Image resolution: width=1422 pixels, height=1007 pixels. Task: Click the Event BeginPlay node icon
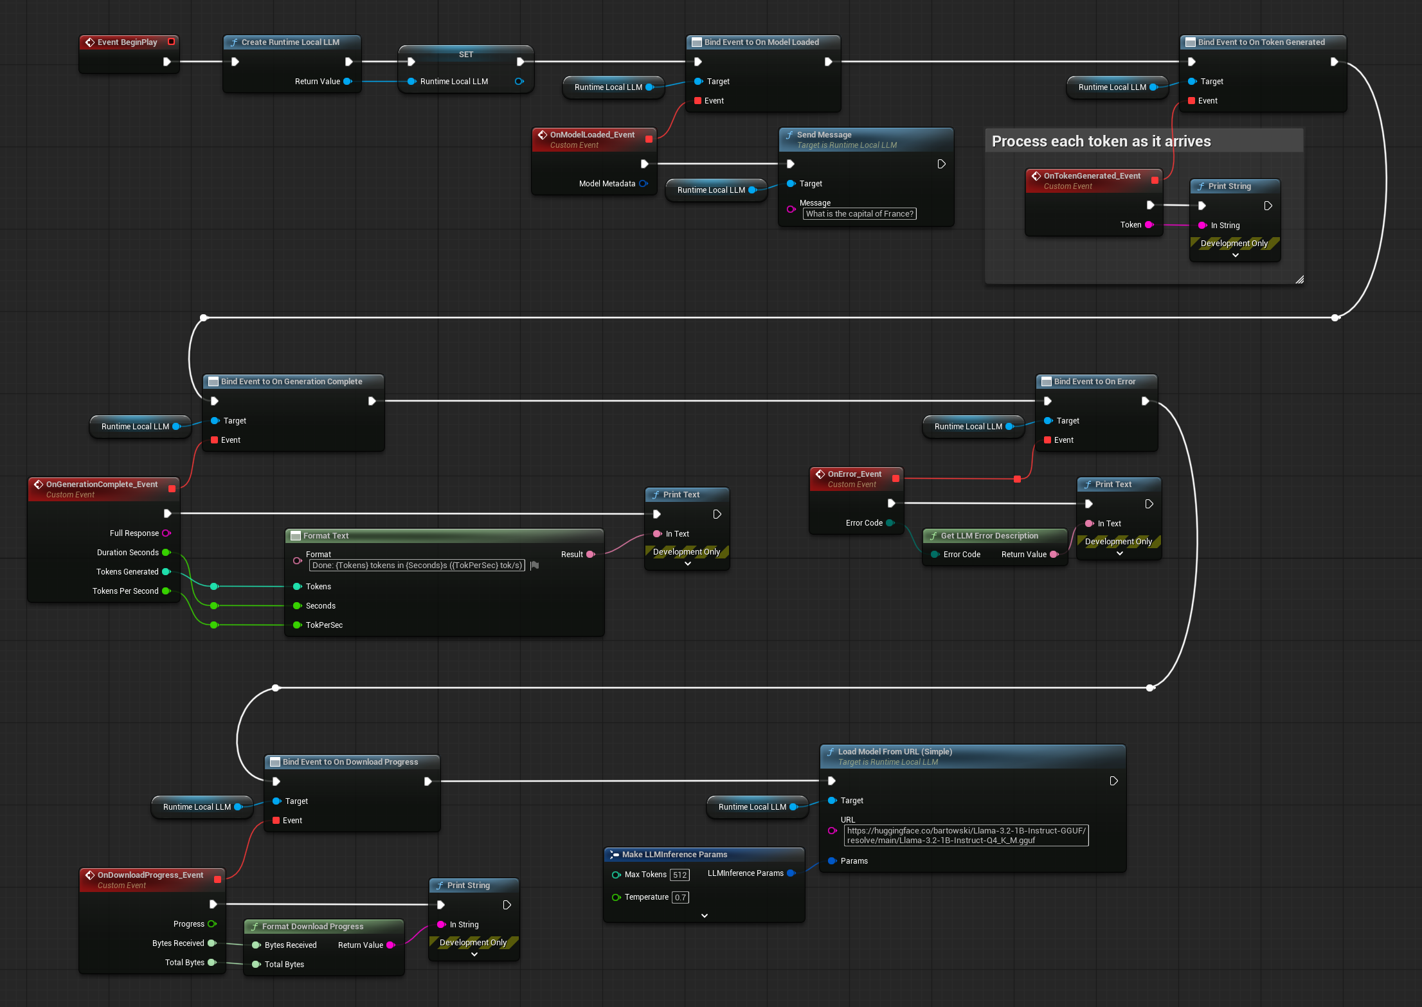[x=90, y=42]
